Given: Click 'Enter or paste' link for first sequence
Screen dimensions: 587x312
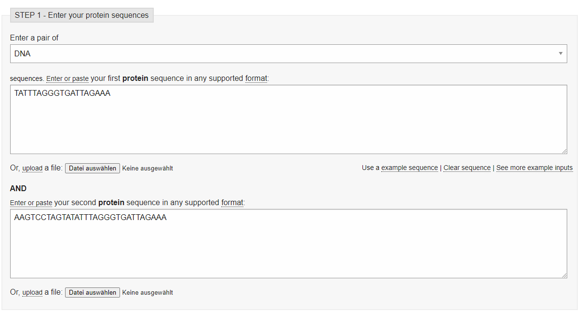Looking at the screenshot, I should point(67,78).
